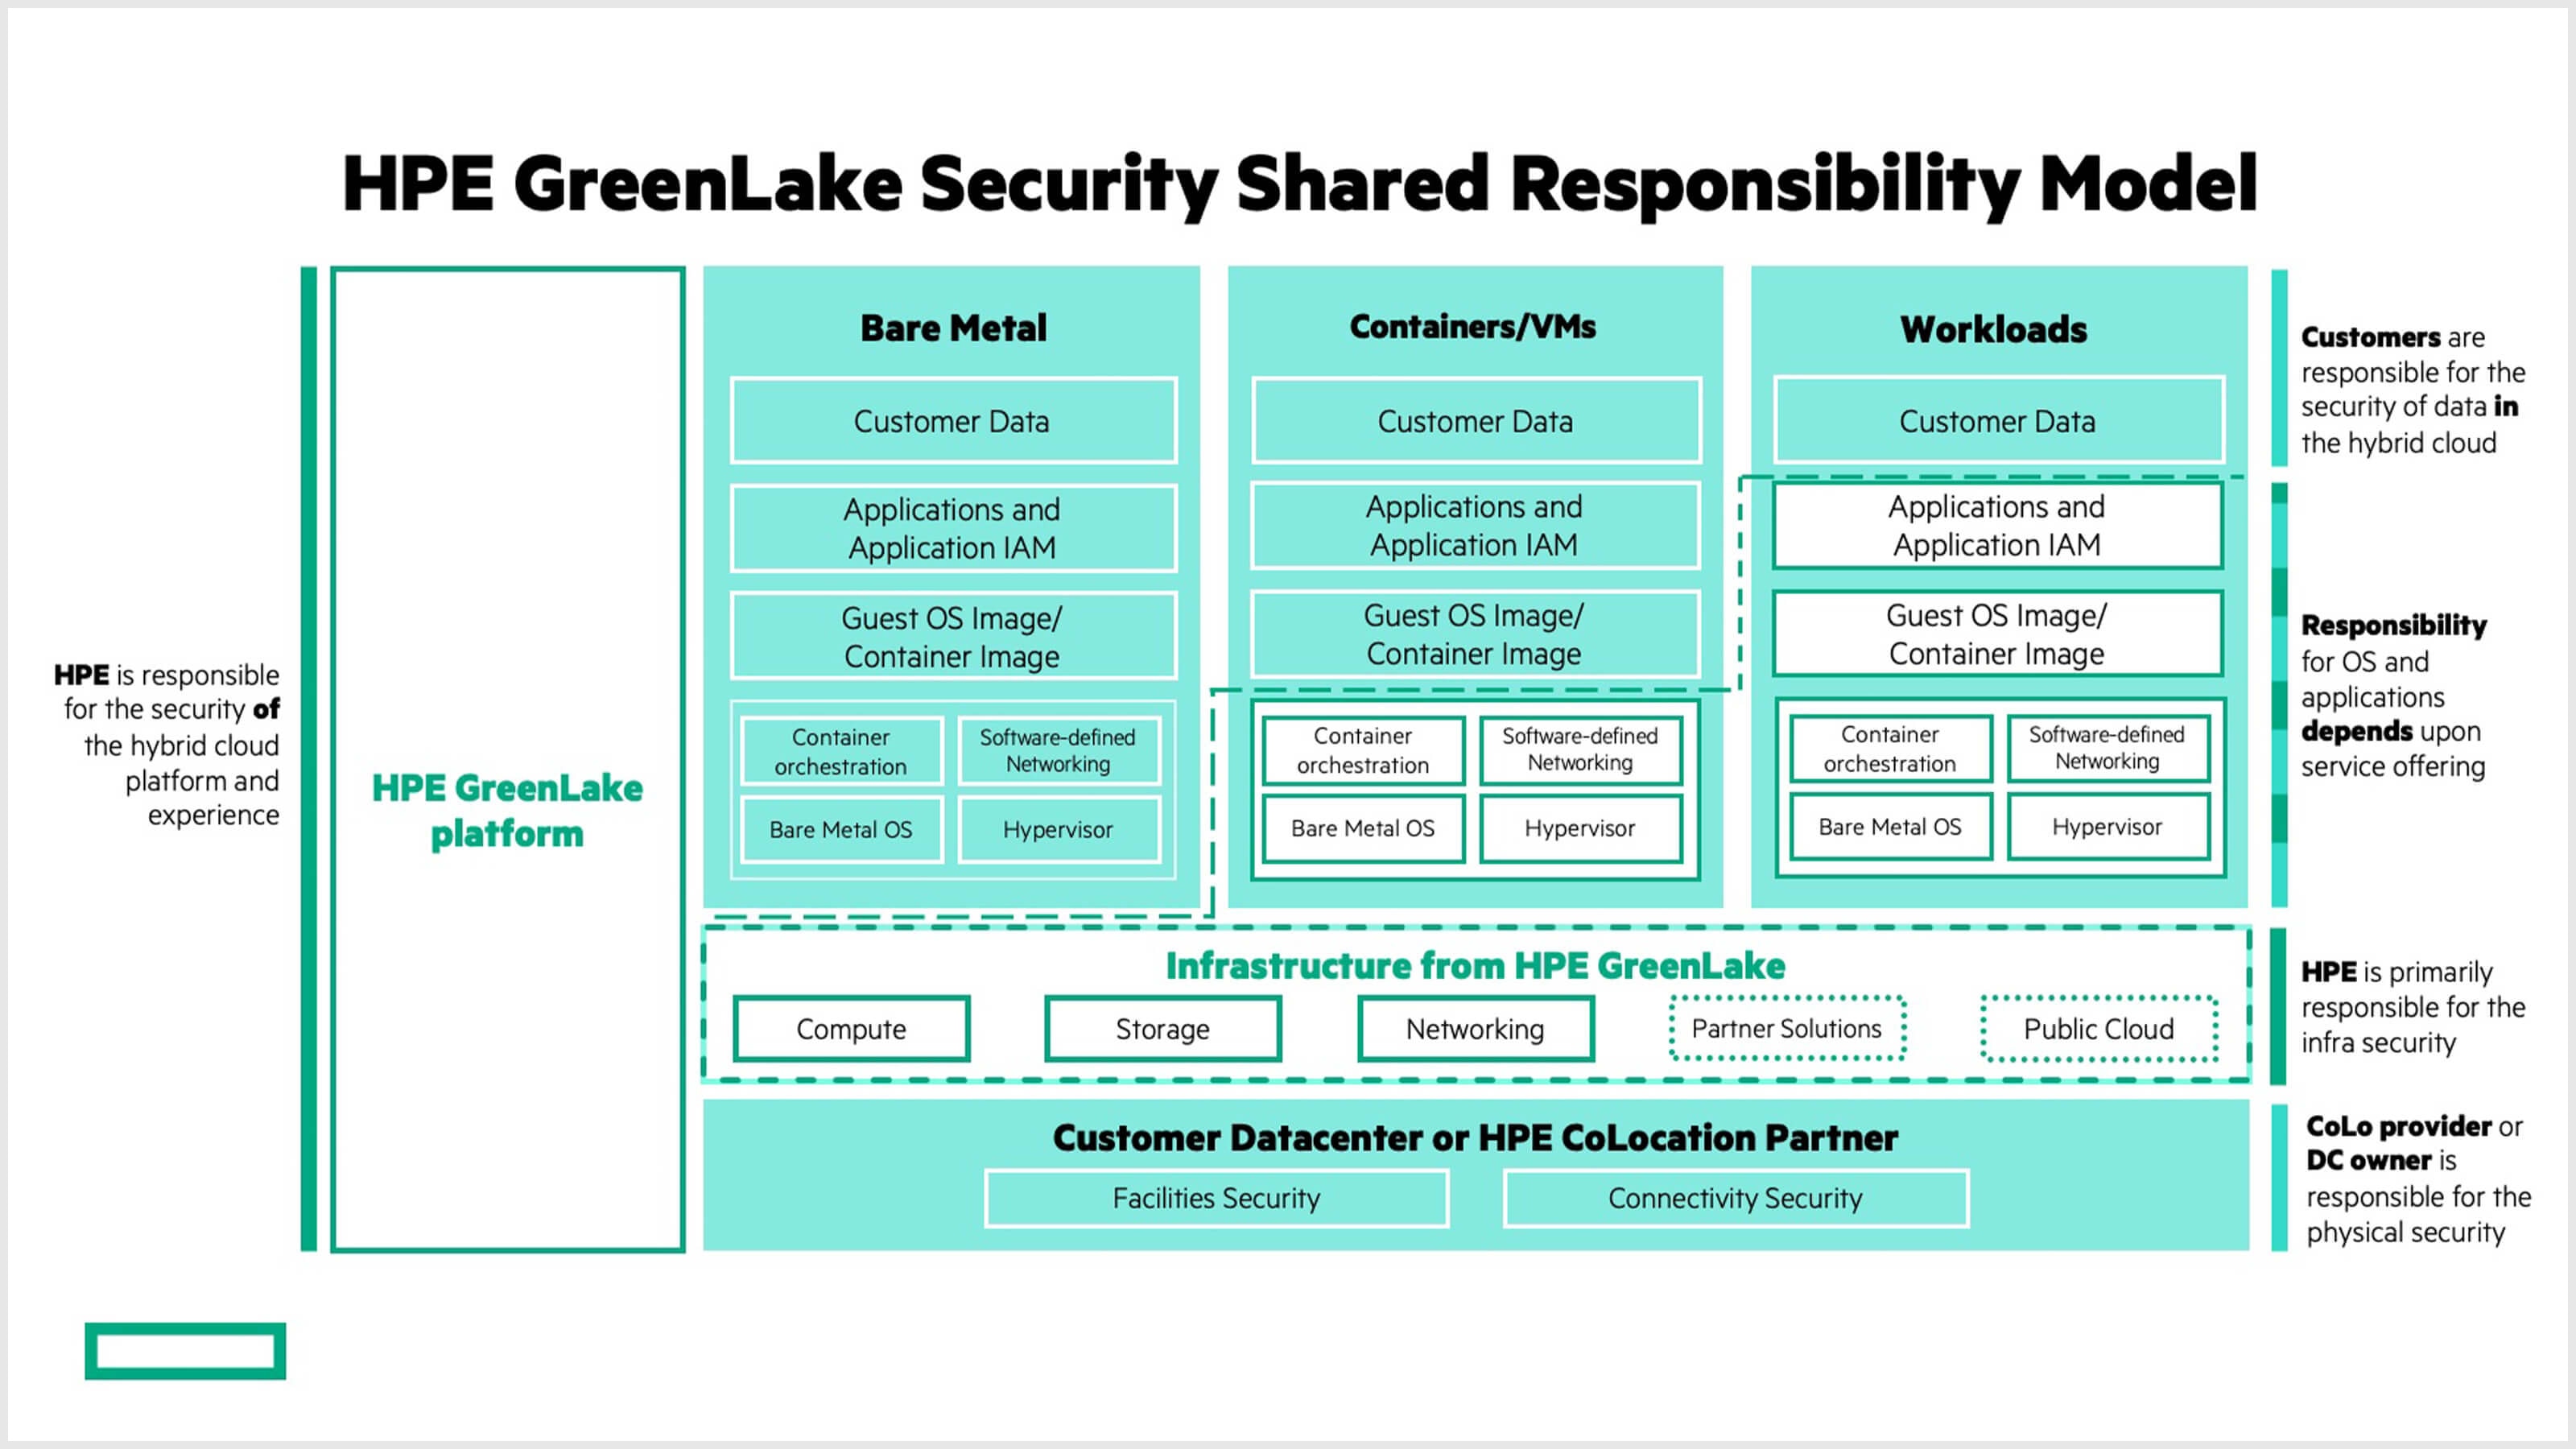Viewport: 2576px width, 1449px height.
Task: Select the 'Compute' infrastructure box
Action: [851, 1029]
